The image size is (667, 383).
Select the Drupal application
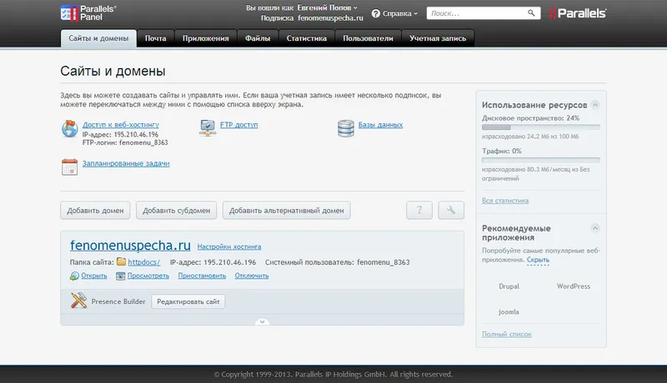[509, 286]
